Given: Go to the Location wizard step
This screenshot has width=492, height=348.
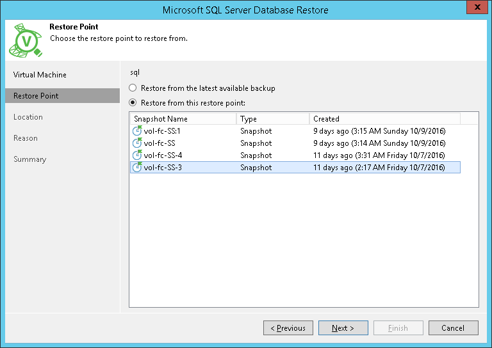Looking at the screenshot, I should [x=28, y=117].
